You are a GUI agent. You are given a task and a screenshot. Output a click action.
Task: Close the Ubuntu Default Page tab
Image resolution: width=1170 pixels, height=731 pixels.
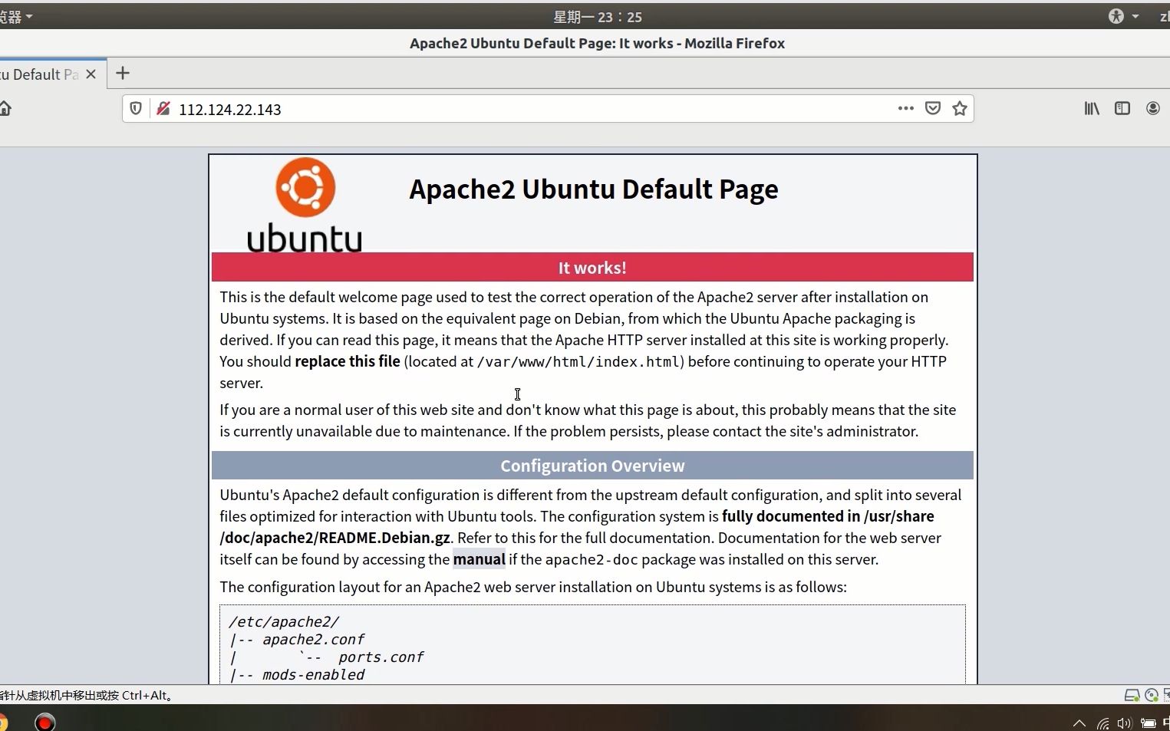[x=91, y=74]
